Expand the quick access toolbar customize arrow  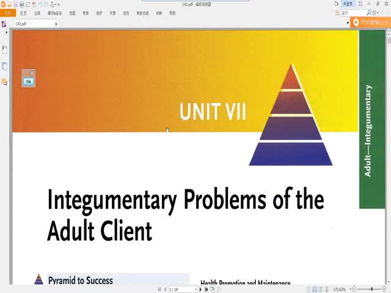tap(58, 4)
